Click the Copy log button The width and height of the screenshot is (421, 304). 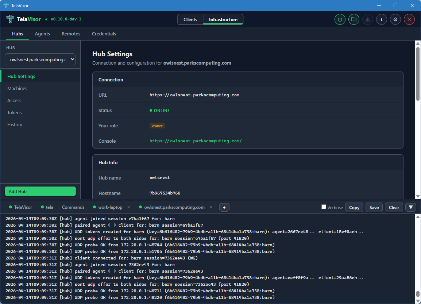click(x=354, y=207)
